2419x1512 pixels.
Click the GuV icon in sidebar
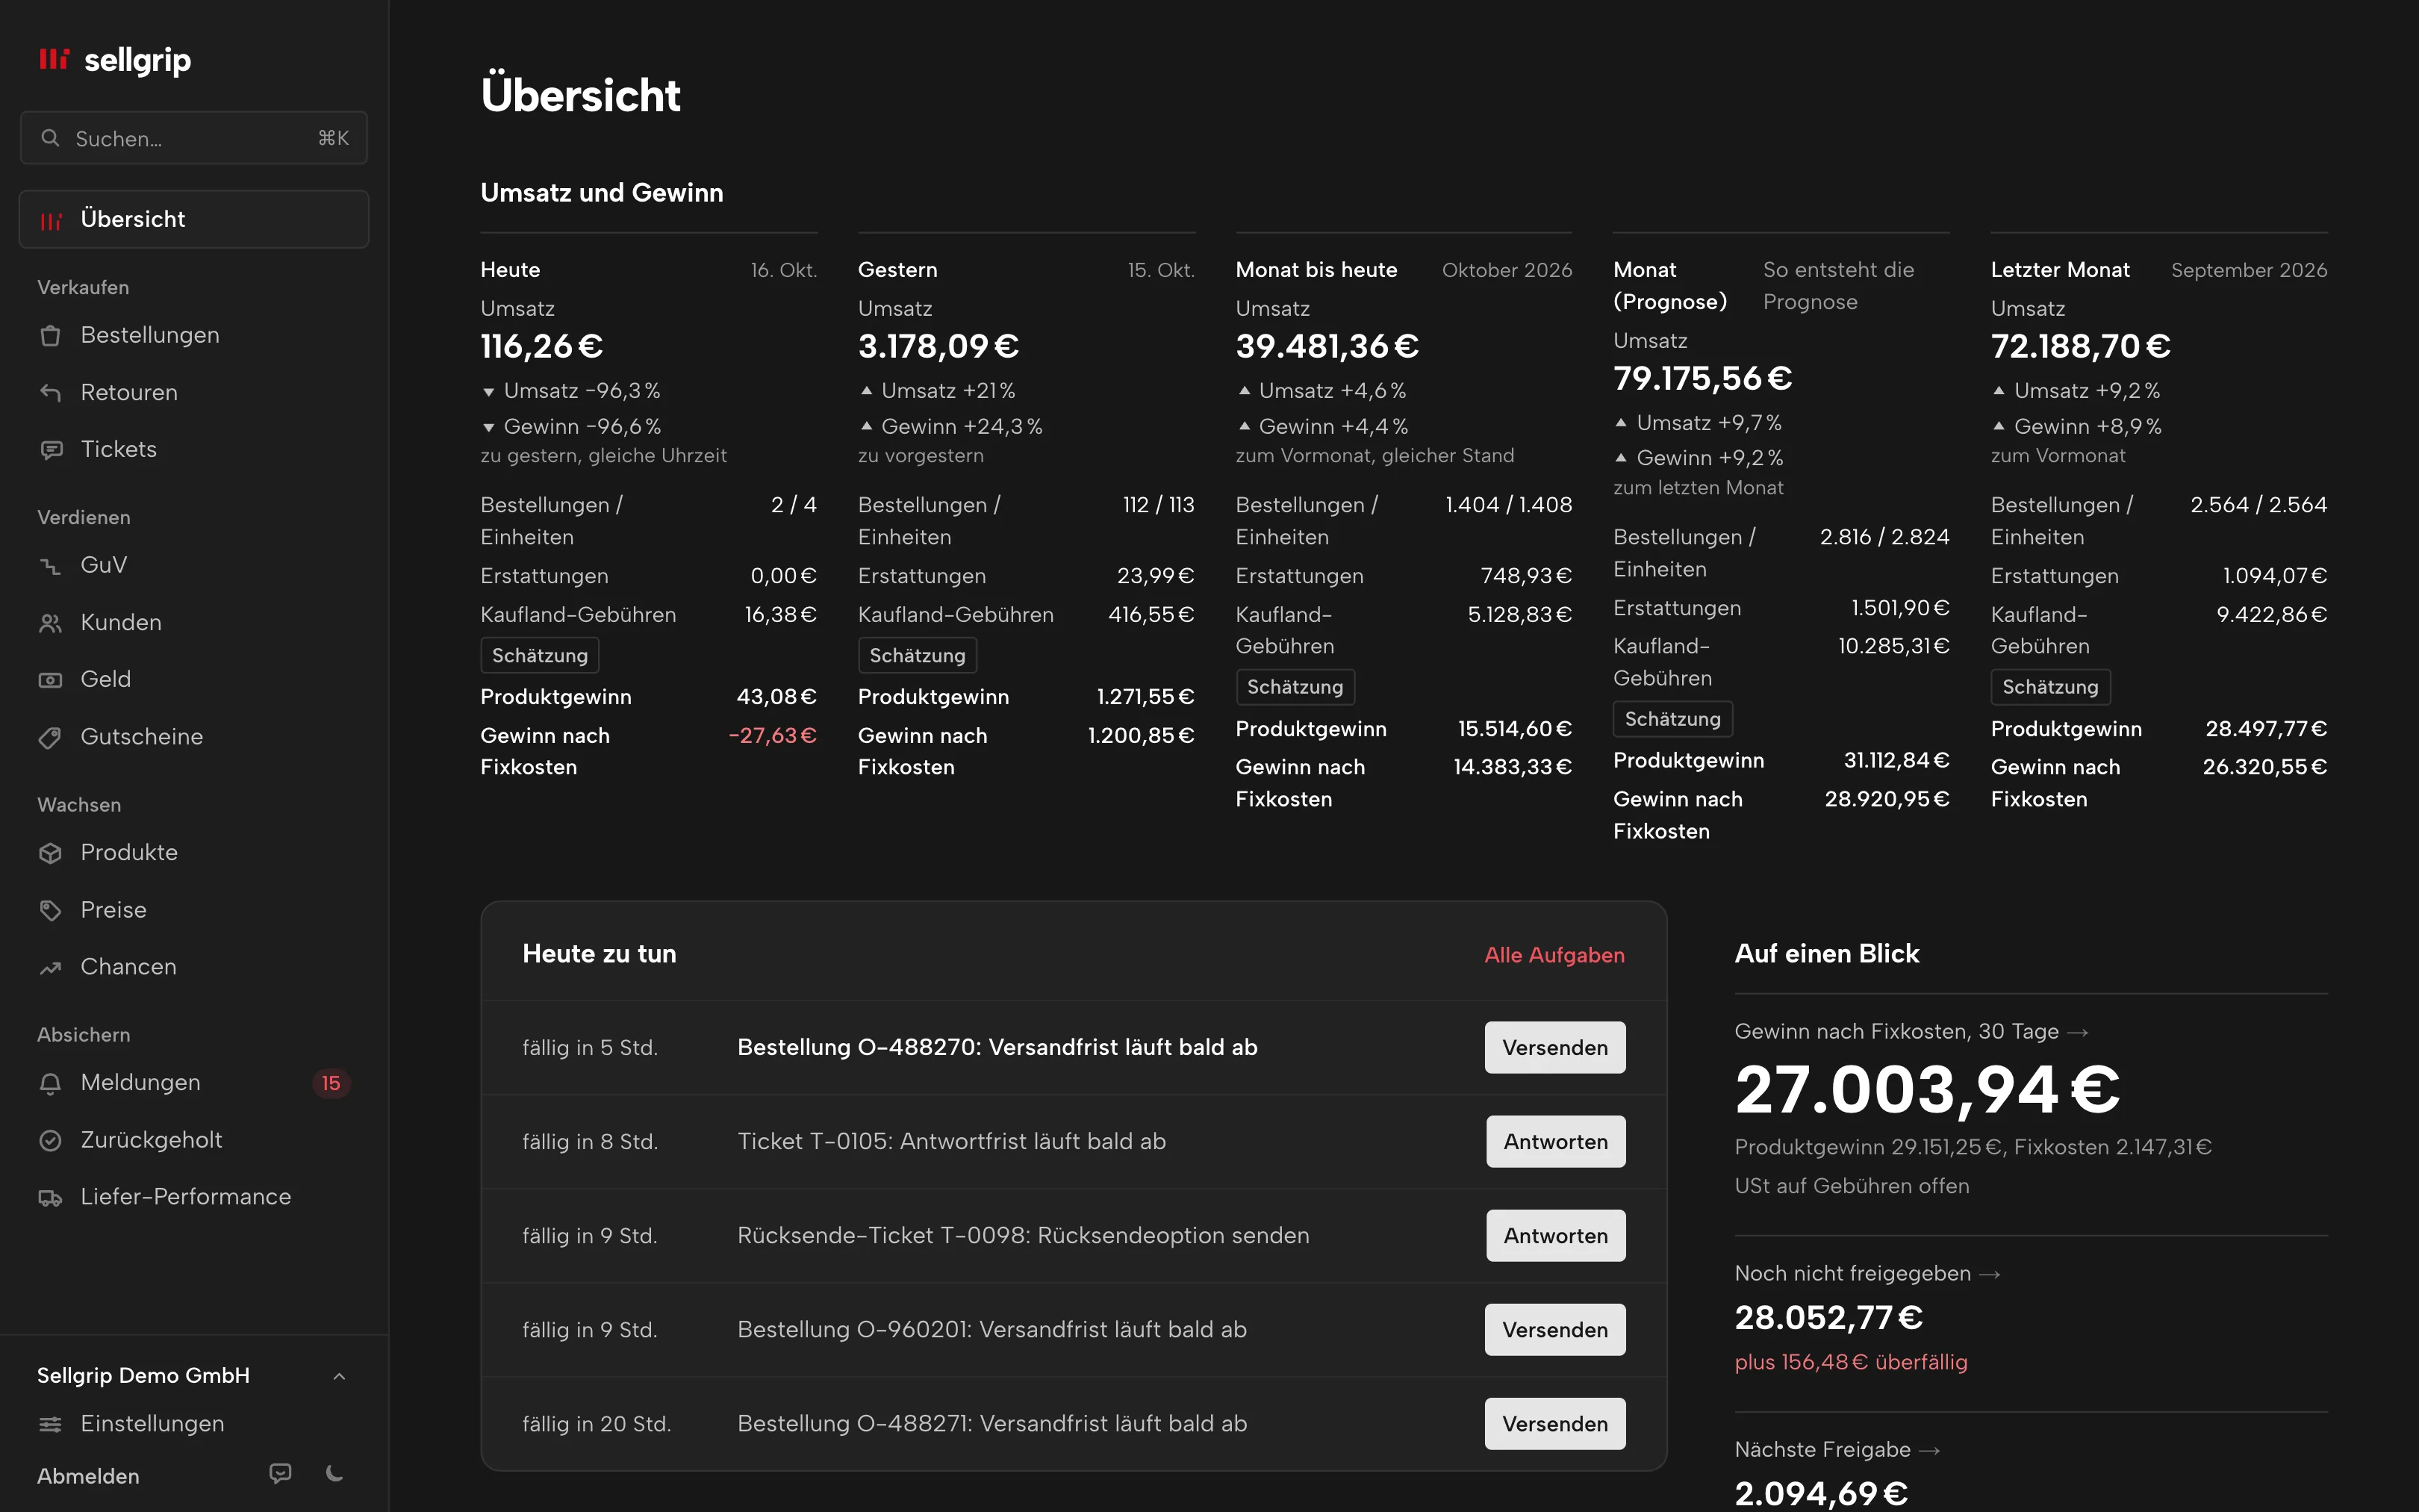click(x=50, y=566)
